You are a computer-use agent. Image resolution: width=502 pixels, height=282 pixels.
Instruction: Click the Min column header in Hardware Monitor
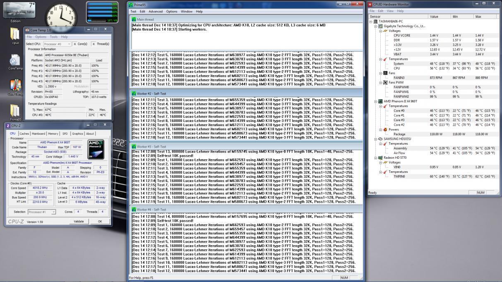462,16
